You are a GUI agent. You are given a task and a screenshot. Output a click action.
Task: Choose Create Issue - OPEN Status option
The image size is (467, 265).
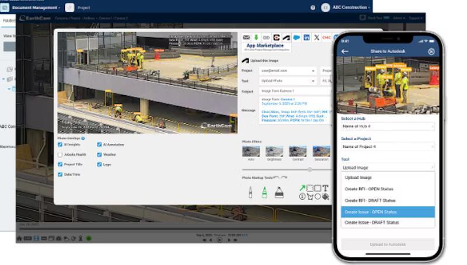point(388,212)
